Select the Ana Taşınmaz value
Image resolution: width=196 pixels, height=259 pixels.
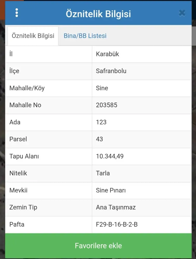pyautogui.click(x=116, y=207)
